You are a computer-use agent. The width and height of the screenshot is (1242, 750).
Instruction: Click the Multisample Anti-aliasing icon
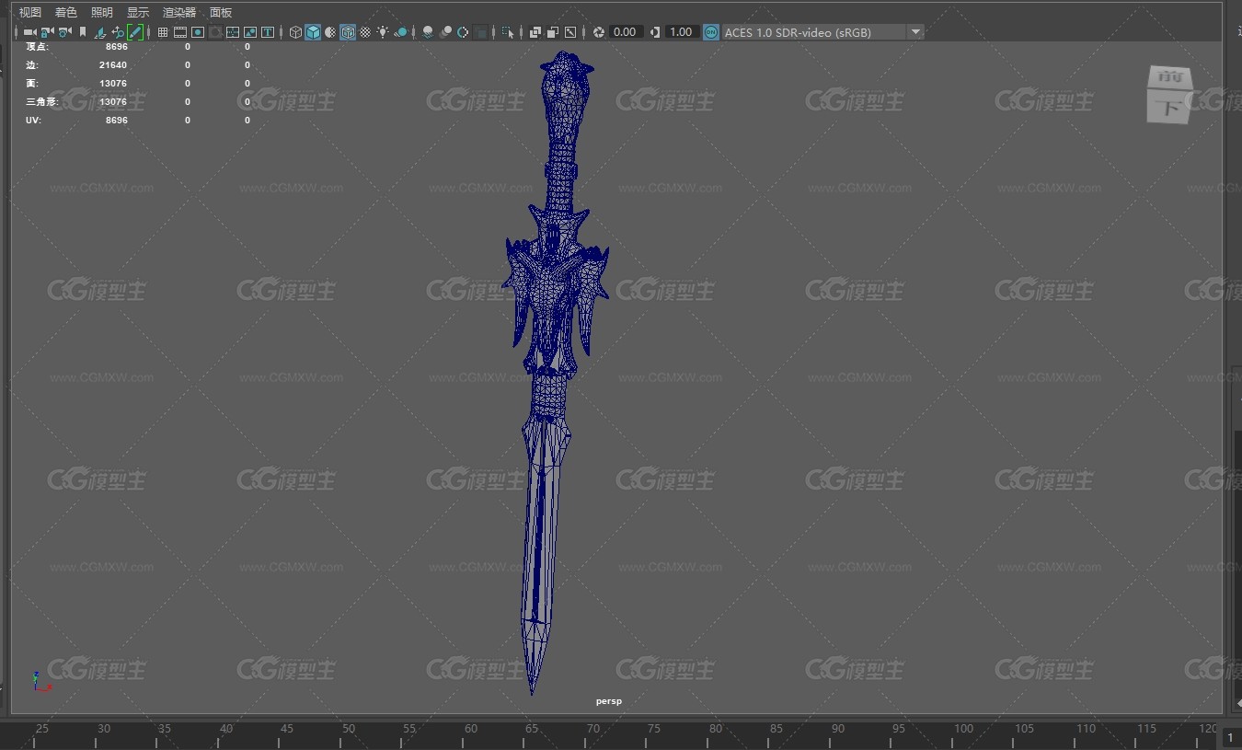click(x=463, y=32)
